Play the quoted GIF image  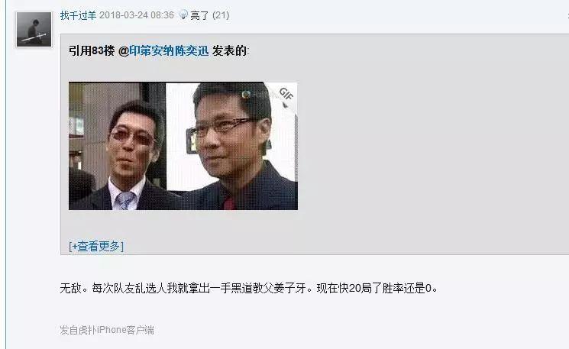pos(183,146)
